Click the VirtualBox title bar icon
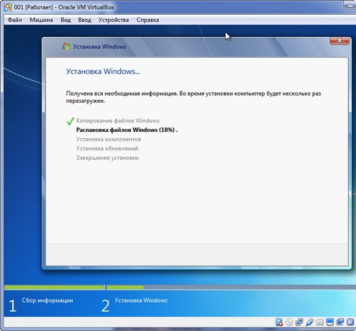356x331 pixels. tap(8, 7)
